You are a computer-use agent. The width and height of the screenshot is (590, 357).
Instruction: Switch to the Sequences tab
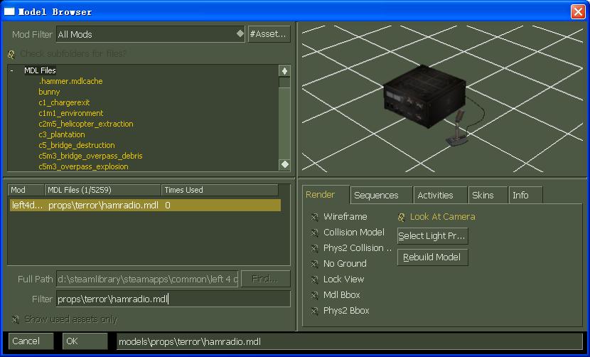[381, 195]
